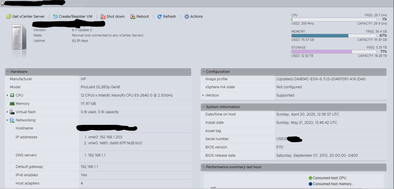Viewport: 394px width, 189px height.
Task: Select image profile DellEMC-ESXi-6.7U3 text
Action: (321, 79)
